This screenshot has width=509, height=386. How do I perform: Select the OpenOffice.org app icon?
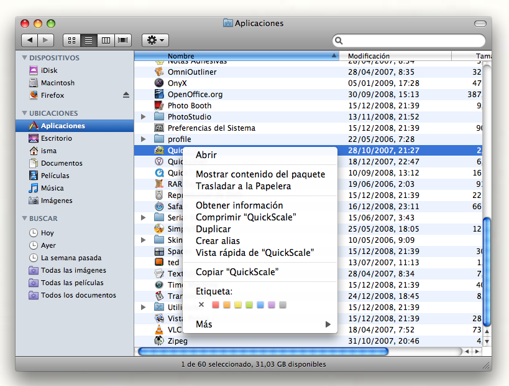159,94
